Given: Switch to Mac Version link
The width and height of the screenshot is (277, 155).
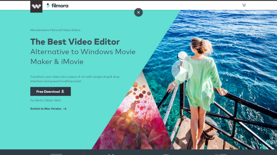Looking at the screenshot, I should [48, 109].
